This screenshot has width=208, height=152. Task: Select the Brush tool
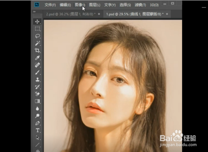click(x=37, y=72)
